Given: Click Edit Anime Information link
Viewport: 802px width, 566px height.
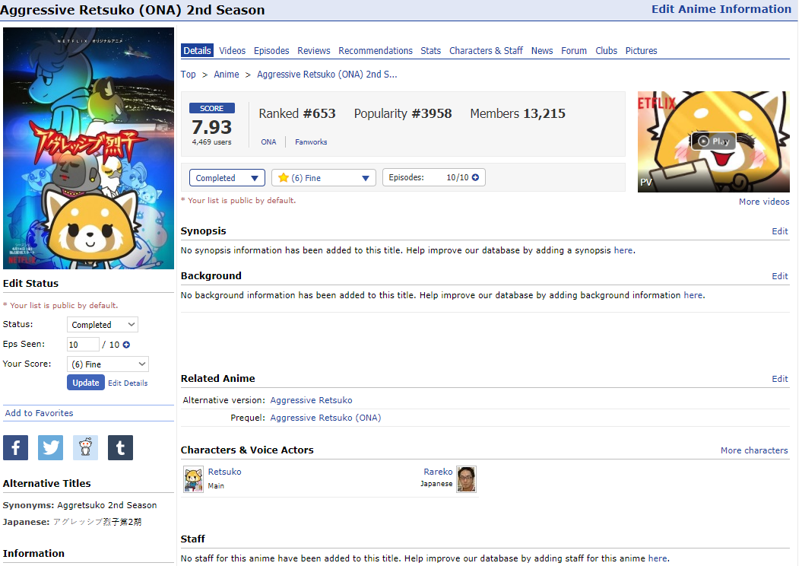Looking at the screenshot, I should point(721,9).
